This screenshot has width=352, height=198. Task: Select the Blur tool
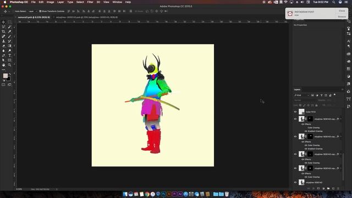pos(3,51)
